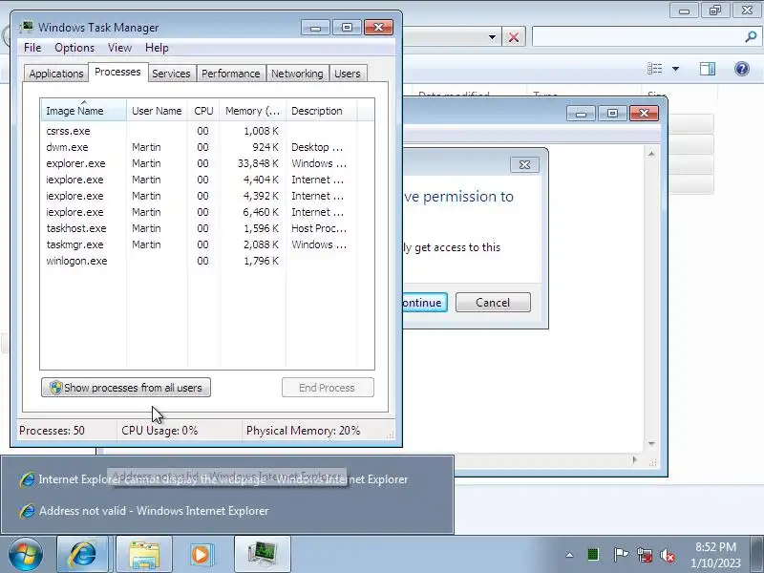The height and width of the screenshot is (573, 764).
Task: Click the network status tray icon
Action: (x=644, y=555)
